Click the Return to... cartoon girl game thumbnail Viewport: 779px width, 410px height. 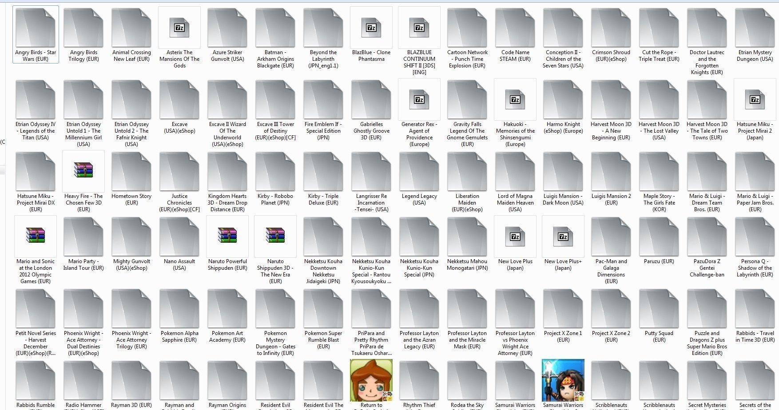(371, 380)
